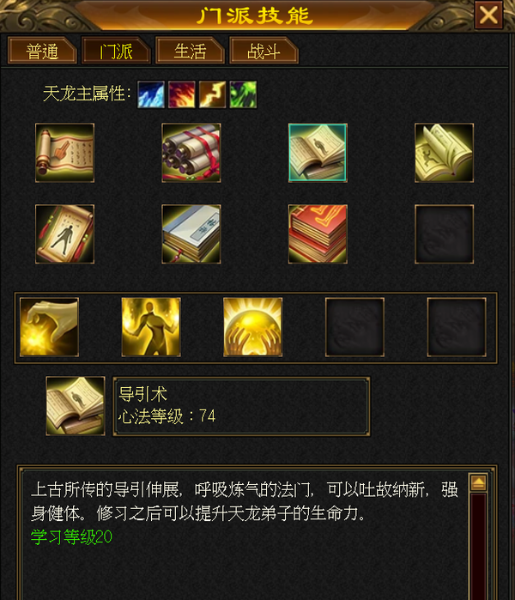The image size is (515, 600).
Task: Switch to the 普通 tab
Action: click(42, 51)
